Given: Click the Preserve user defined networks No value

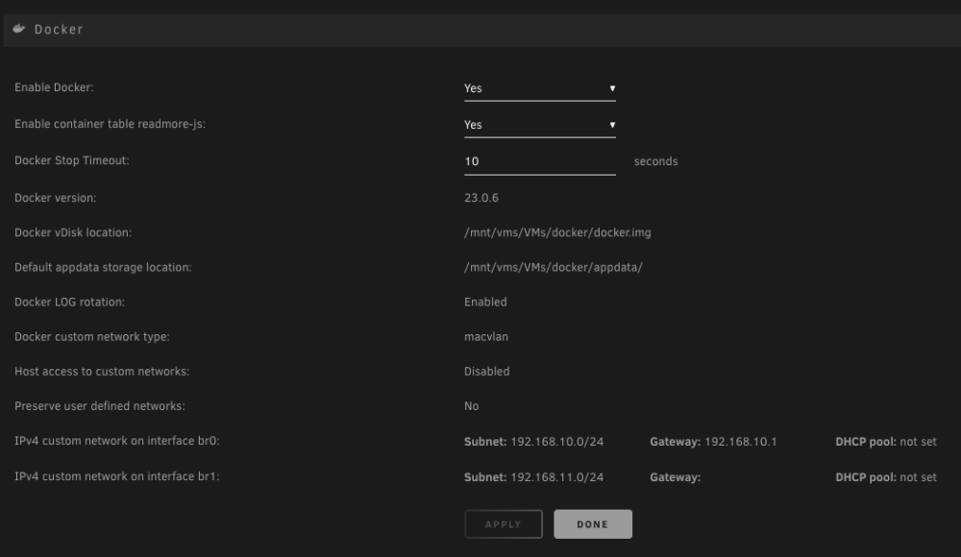Looking at the screenshot, I should pyautogui.click(x=471, y=406).
